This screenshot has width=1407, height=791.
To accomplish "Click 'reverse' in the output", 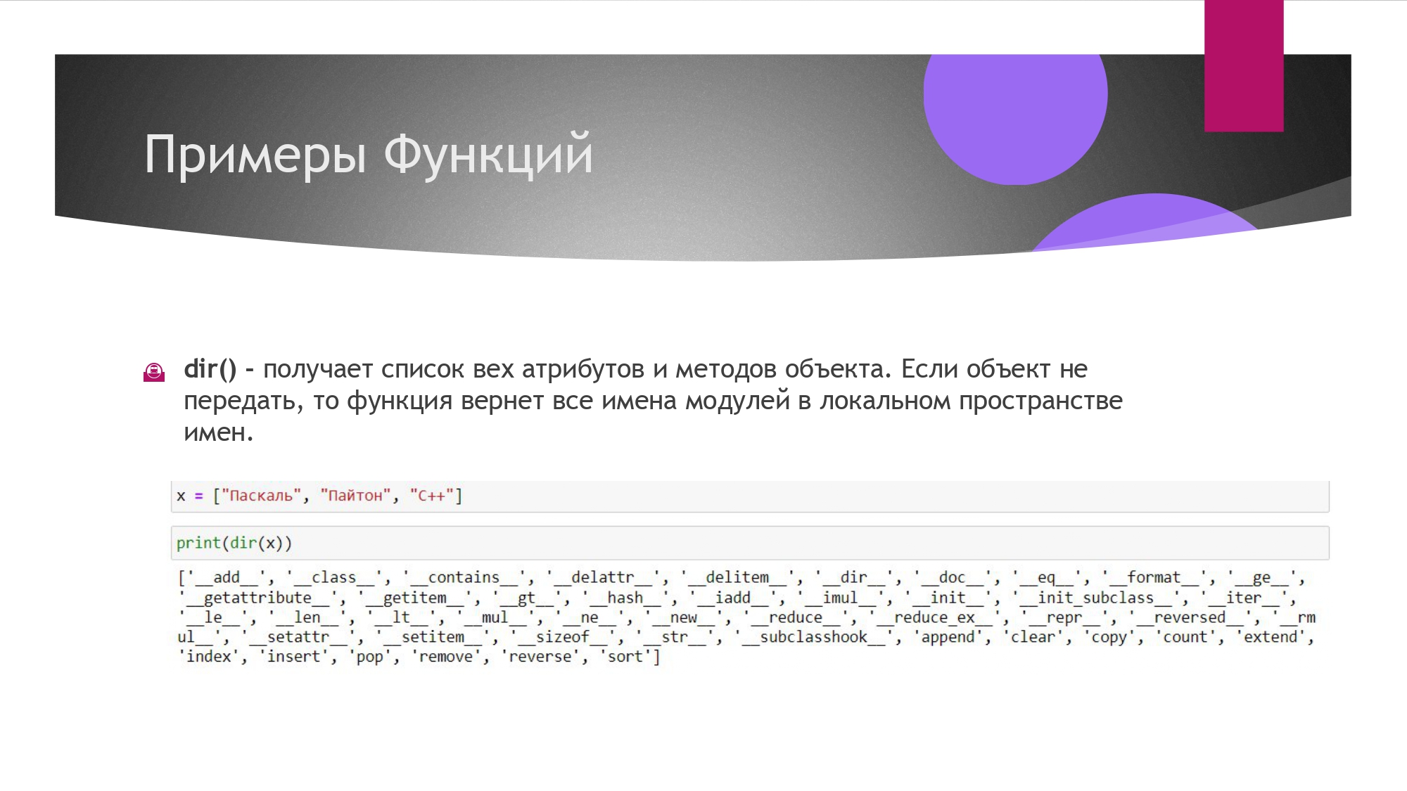I will click(540, 657).
